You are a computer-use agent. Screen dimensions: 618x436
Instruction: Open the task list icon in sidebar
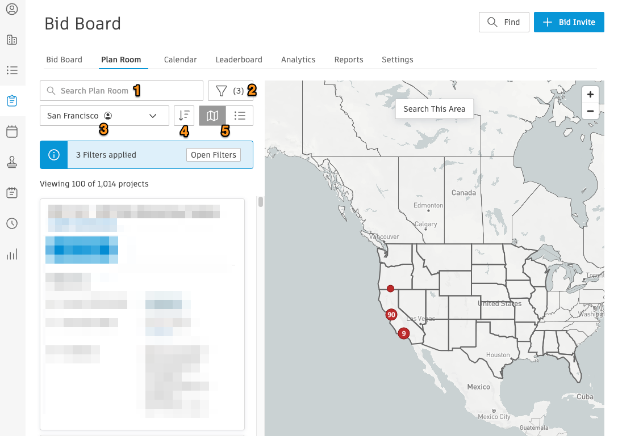[x=11, y=70]
